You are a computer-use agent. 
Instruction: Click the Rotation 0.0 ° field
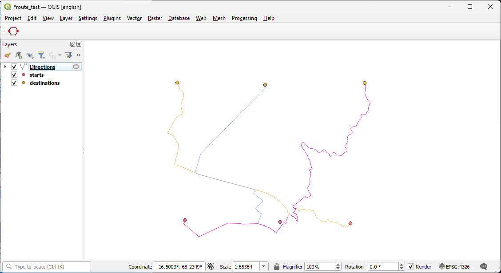pyautogui.click(x=383, y=267)
